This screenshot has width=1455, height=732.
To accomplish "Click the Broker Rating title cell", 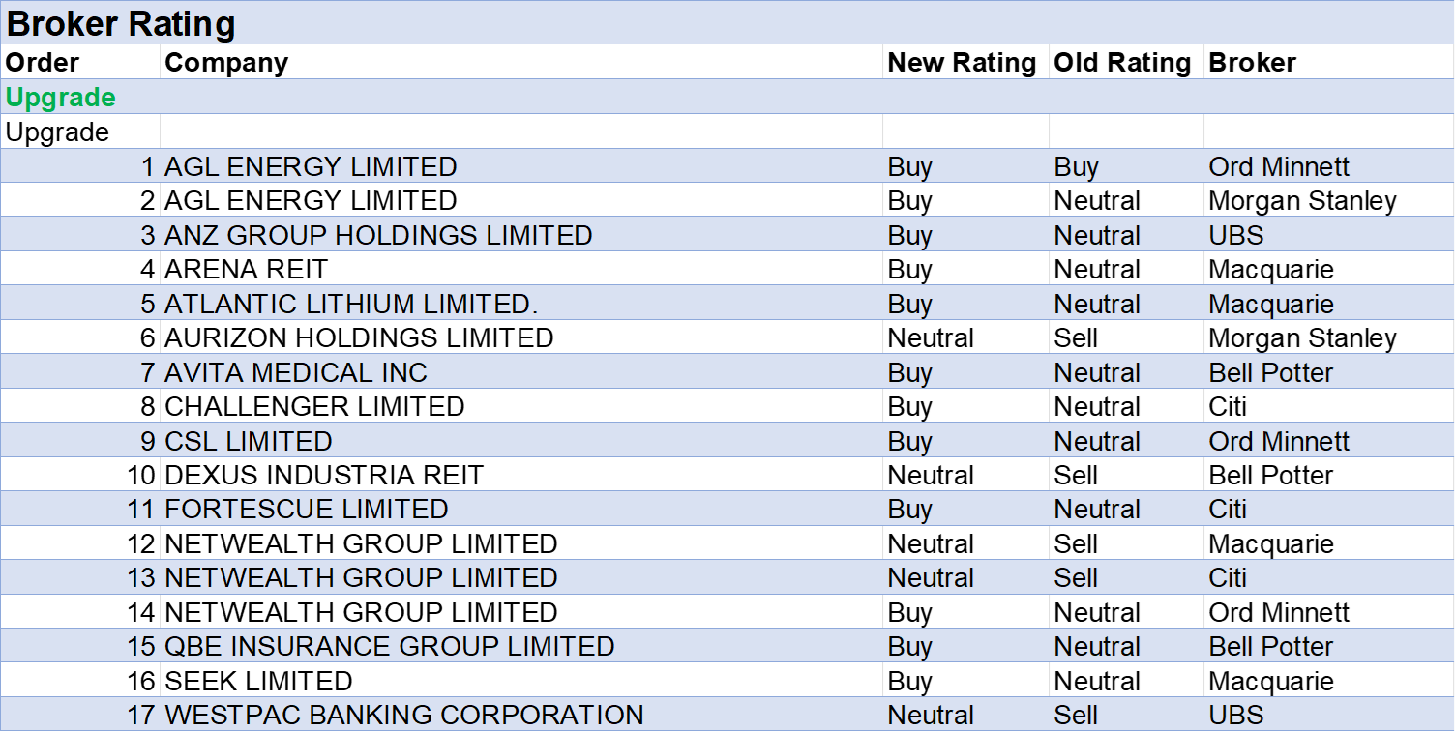I will point(121,24).
